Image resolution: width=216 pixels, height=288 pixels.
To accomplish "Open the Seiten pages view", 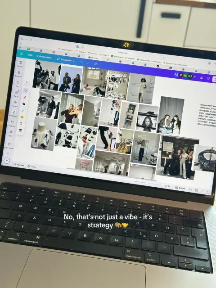I will [x=180, y=188].
